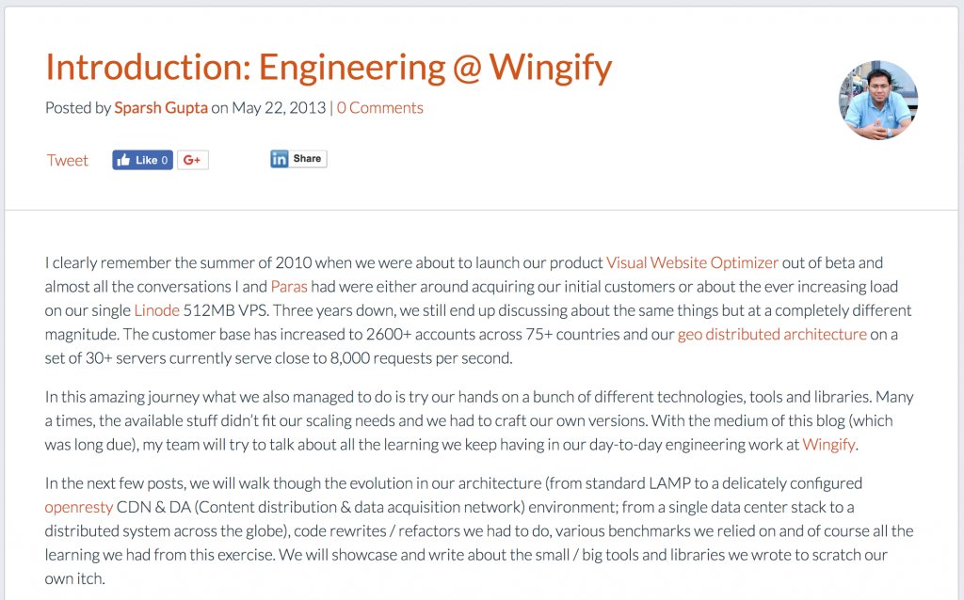Click the Google+ share icon

pyautogui.click(x=191, y=159)
